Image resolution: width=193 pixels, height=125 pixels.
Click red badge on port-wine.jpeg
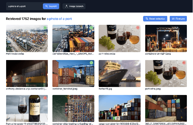pyautogui.click(x=184, y=63)
